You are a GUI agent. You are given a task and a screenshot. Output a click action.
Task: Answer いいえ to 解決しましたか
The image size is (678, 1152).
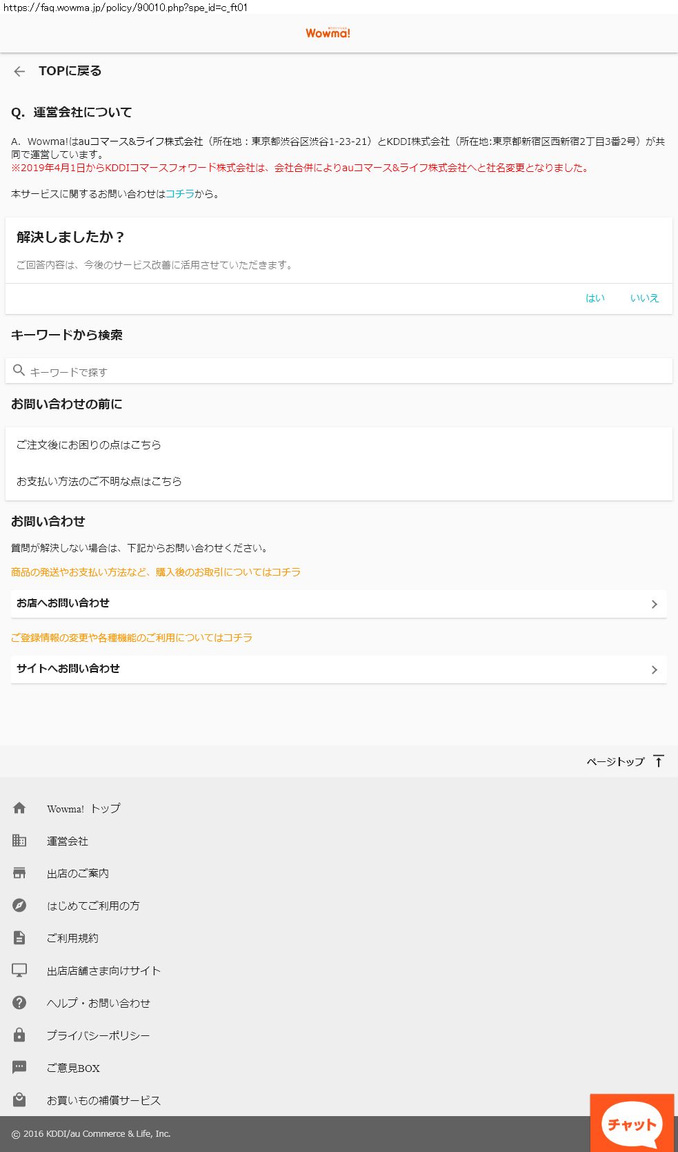pyautogui.click(x=644, y=298)
